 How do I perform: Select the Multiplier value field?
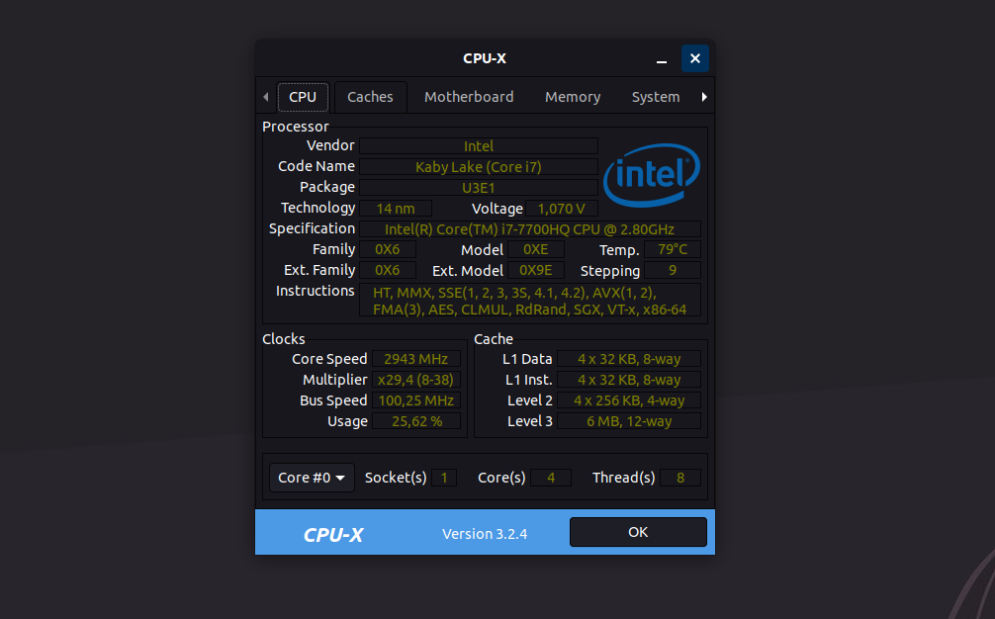pyautogui.click(x=416, y=379)
